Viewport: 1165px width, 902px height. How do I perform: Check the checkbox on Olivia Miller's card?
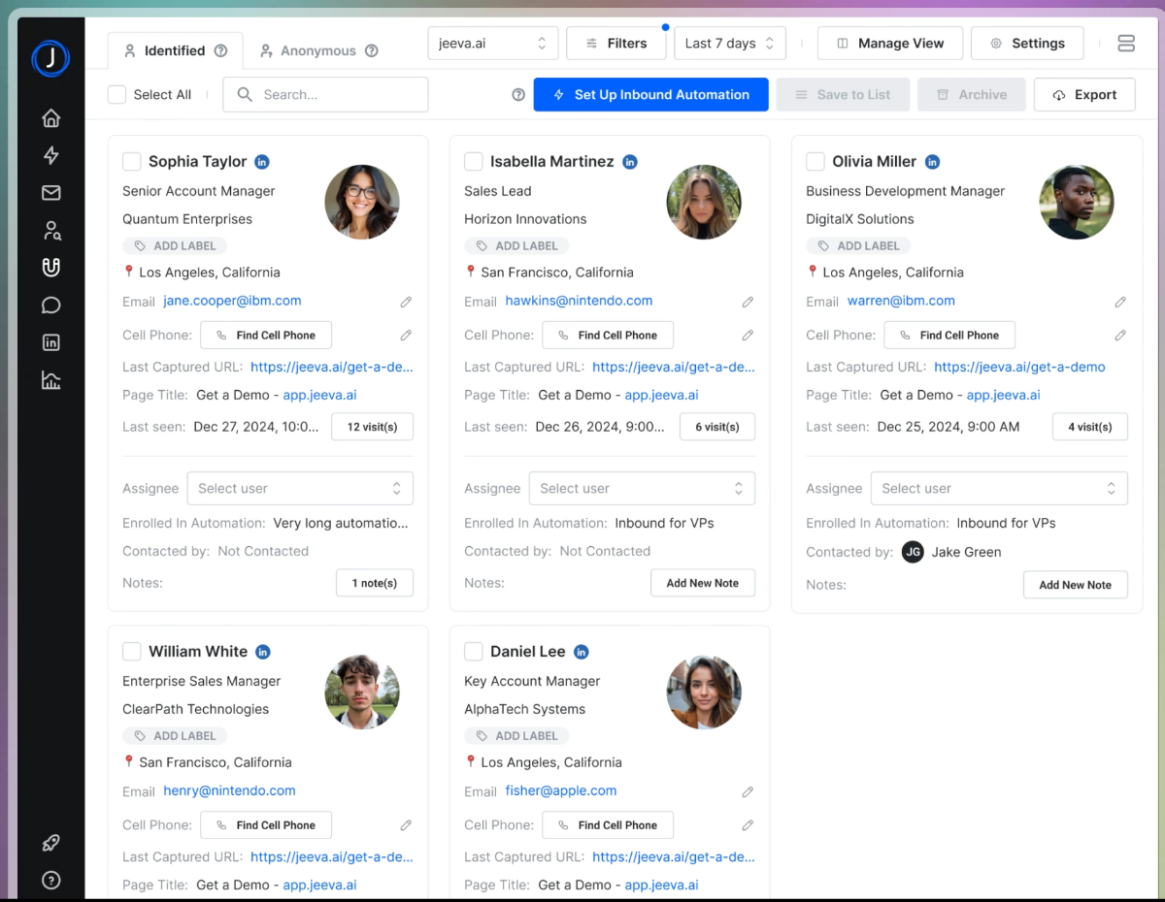(x=815, y=162)
